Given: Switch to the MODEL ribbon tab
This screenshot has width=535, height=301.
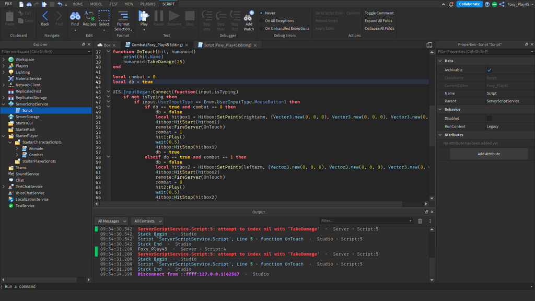Looking at the screenshot, I should point(96,4).
